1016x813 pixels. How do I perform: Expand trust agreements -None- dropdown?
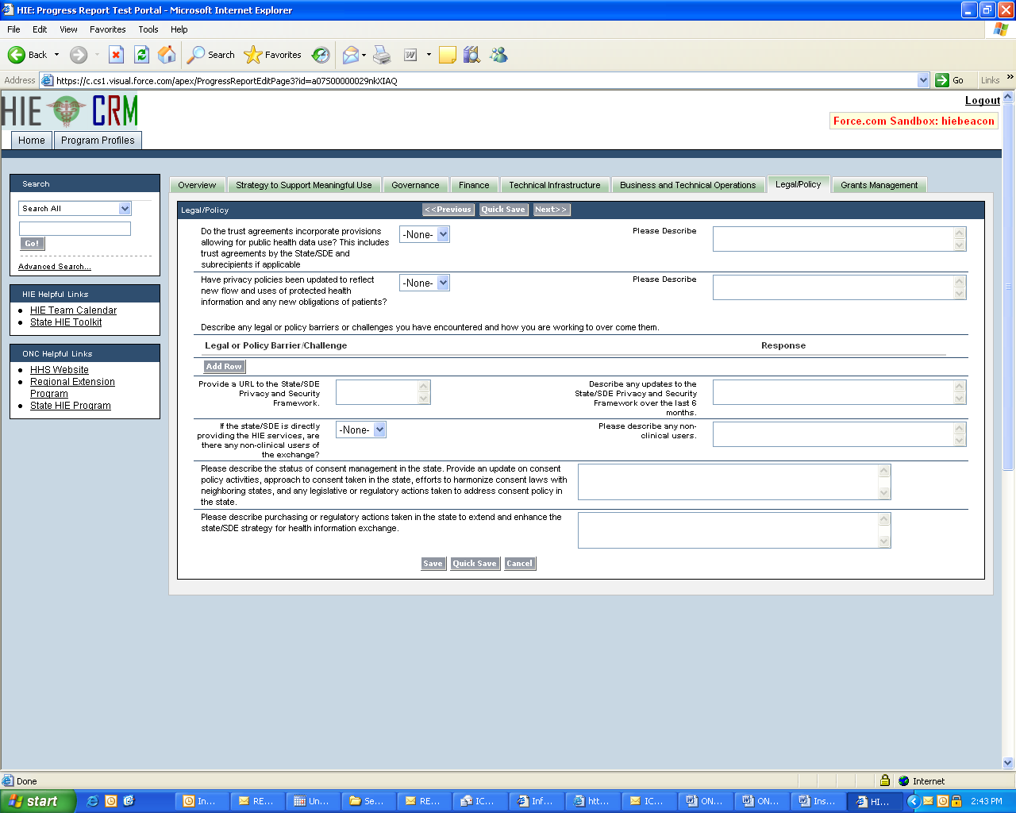point(424,234)
